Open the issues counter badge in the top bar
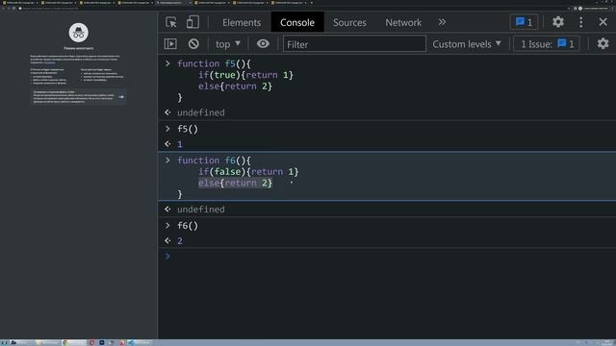The width and height of the screenshot is (616, 346). click(524, 22)
